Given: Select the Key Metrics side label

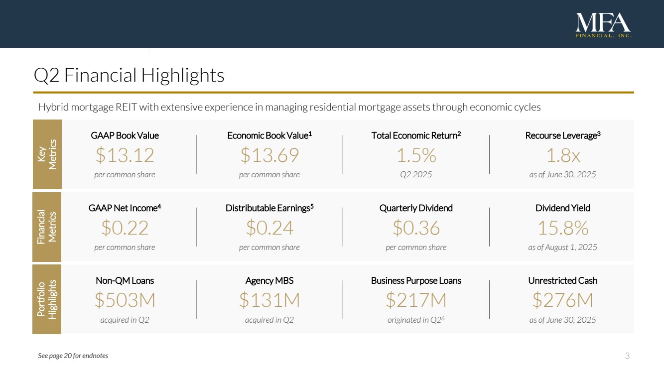Looking at the screenshot, I should [47, 154].
